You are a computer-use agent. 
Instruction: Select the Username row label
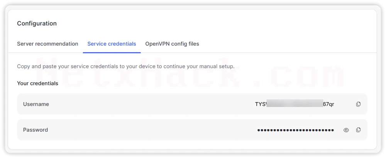(36, 104)
